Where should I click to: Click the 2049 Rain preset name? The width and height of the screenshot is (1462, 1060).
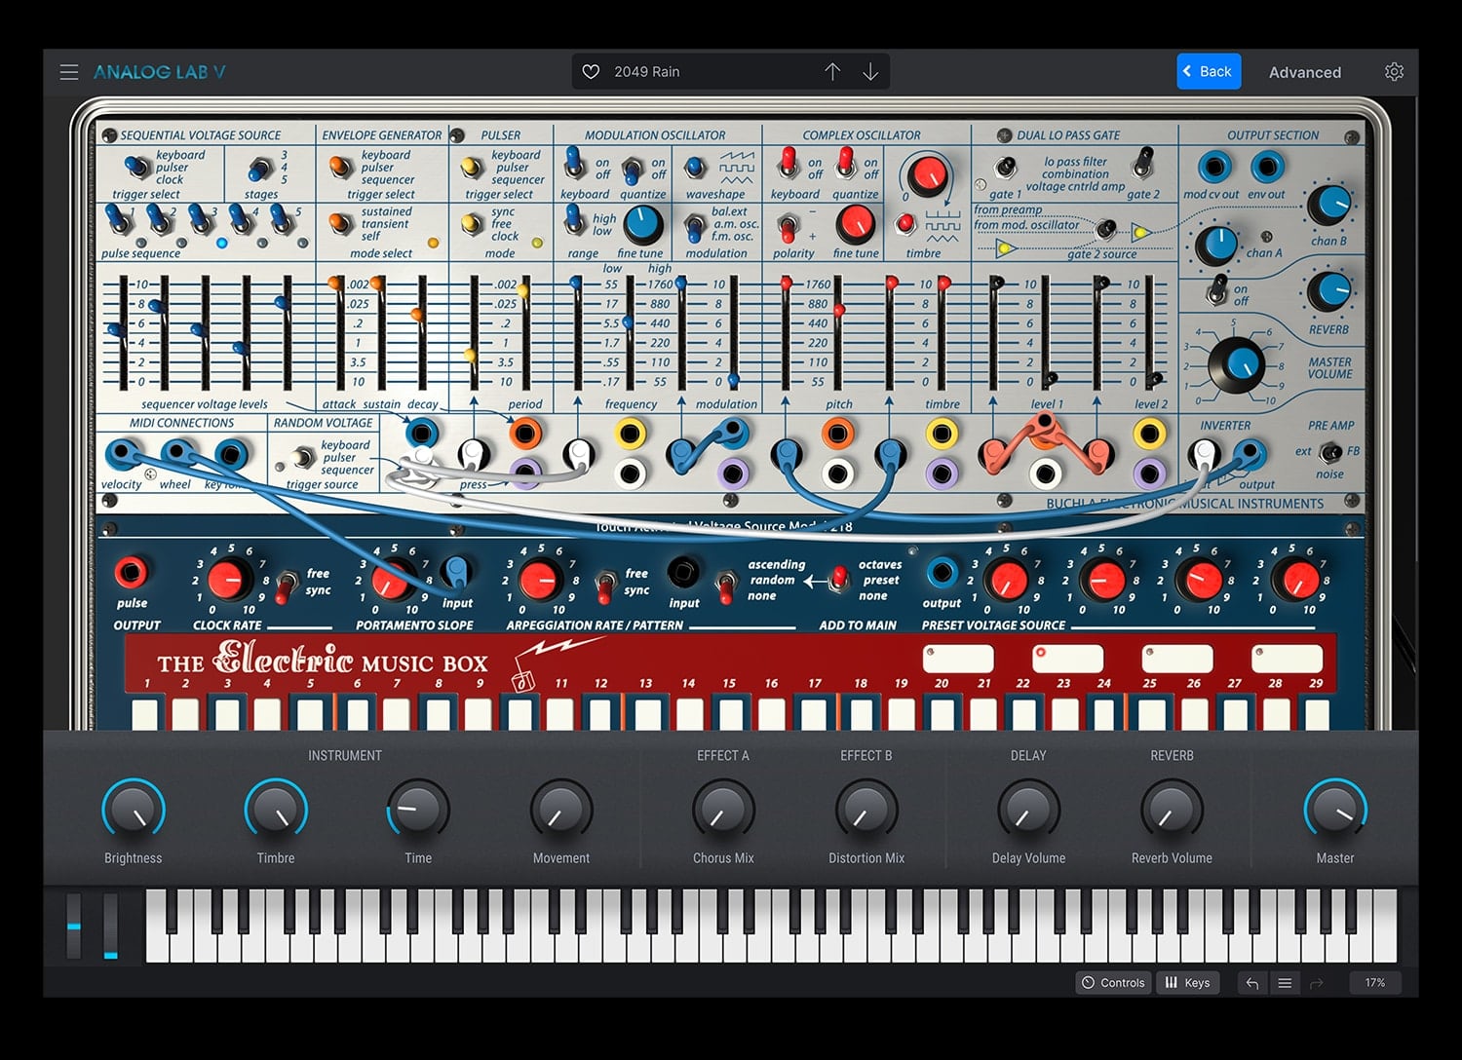647,72
